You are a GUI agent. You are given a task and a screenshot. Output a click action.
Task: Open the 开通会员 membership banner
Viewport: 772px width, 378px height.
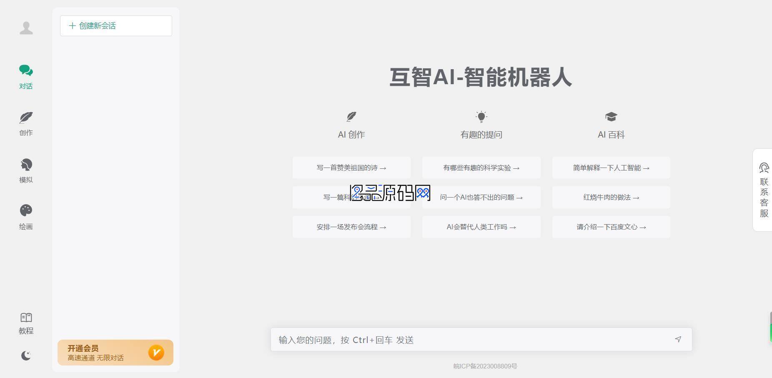click(x=115, y=353)
